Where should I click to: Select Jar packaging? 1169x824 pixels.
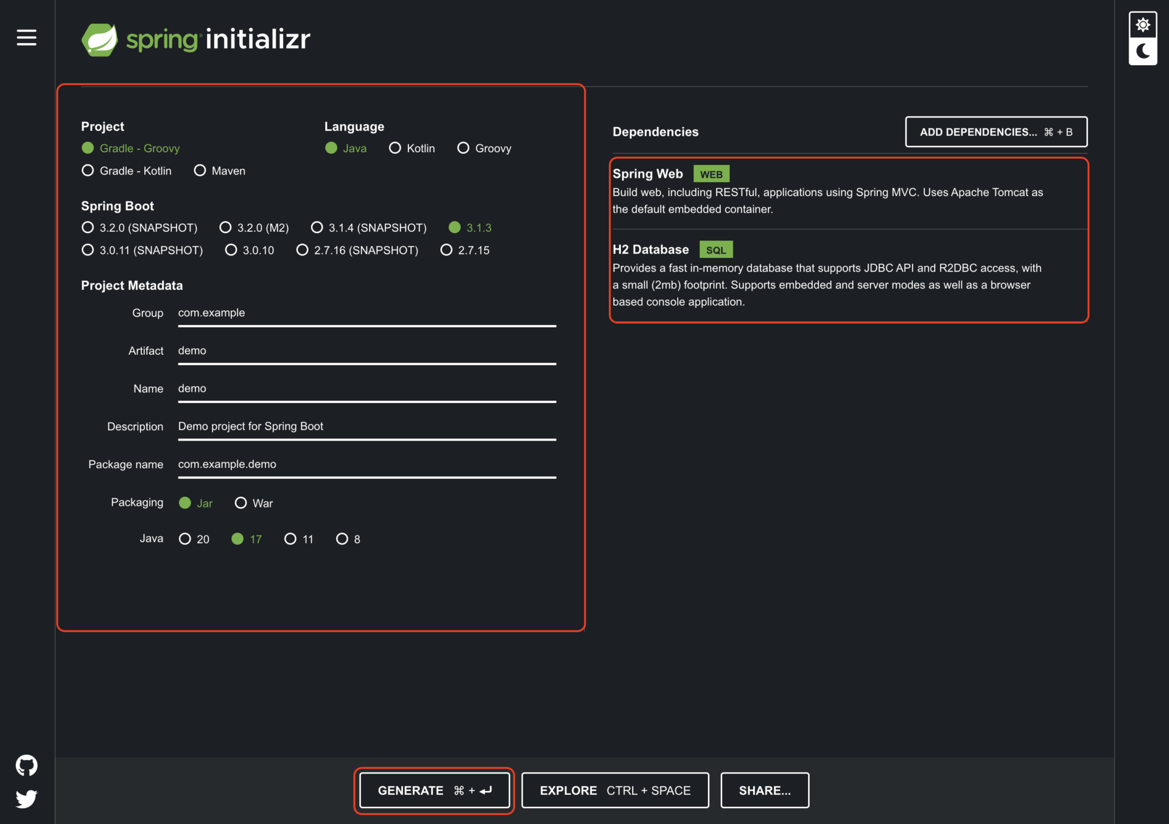(195, 503)
